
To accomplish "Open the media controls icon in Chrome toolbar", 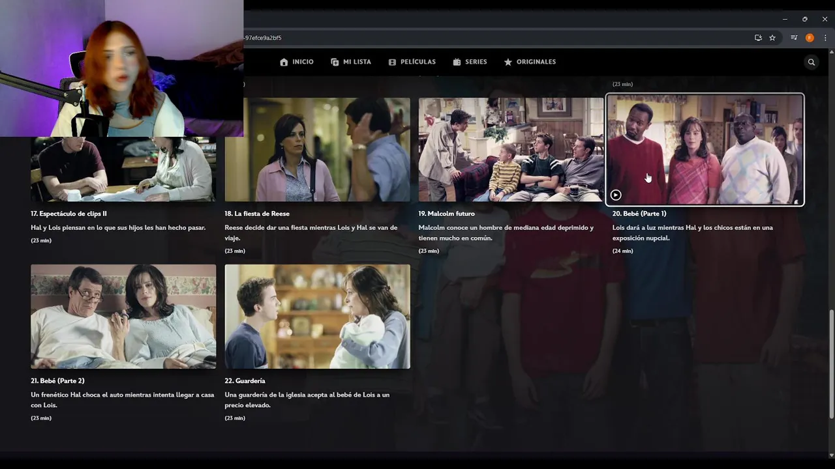I will (794, 38).
